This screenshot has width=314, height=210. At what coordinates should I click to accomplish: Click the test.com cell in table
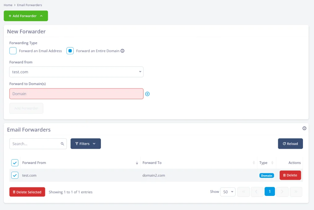tap(29, 175)
